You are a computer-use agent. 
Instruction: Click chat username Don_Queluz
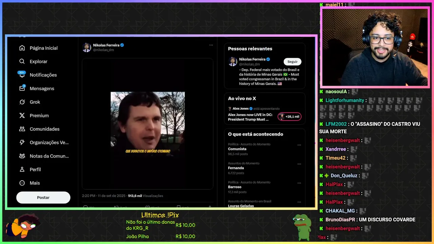click(344, 176)
